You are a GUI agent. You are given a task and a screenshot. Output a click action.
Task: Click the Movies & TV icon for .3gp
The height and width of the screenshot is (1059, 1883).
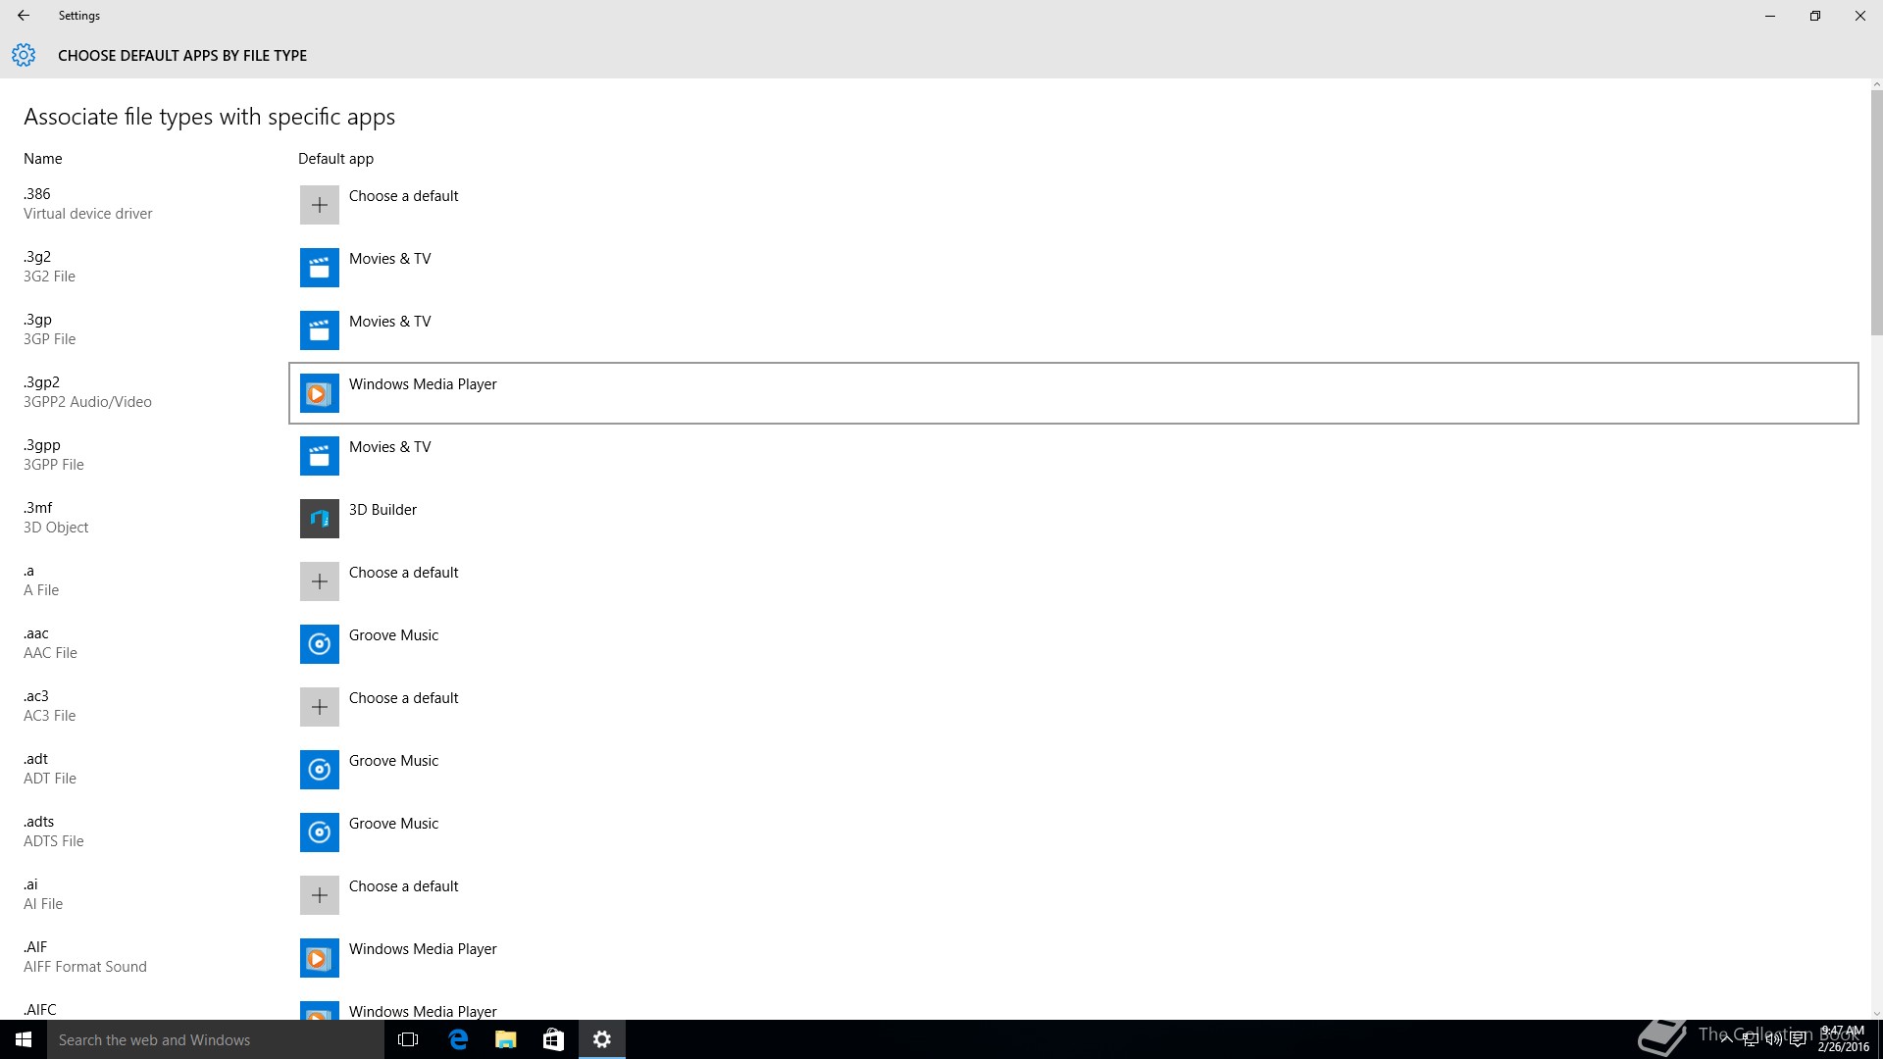319,330
